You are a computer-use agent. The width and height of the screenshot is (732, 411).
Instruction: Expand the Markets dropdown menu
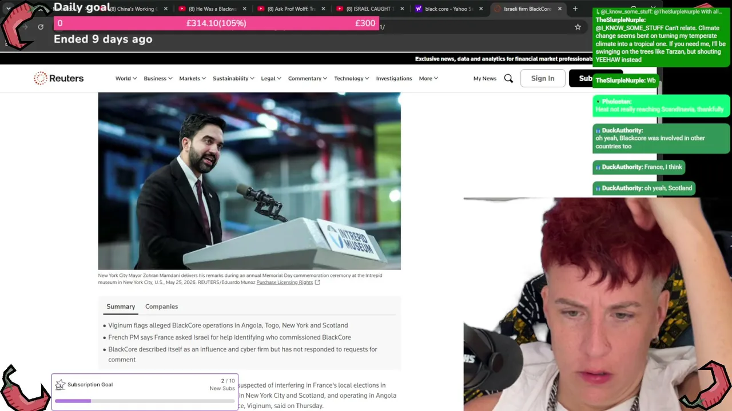click(192, 78)
